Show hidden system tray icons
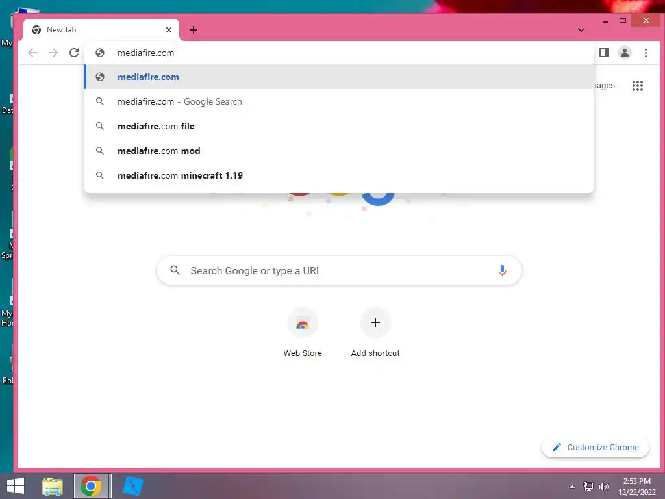This screenshot has width=665, height=499. 573,487
